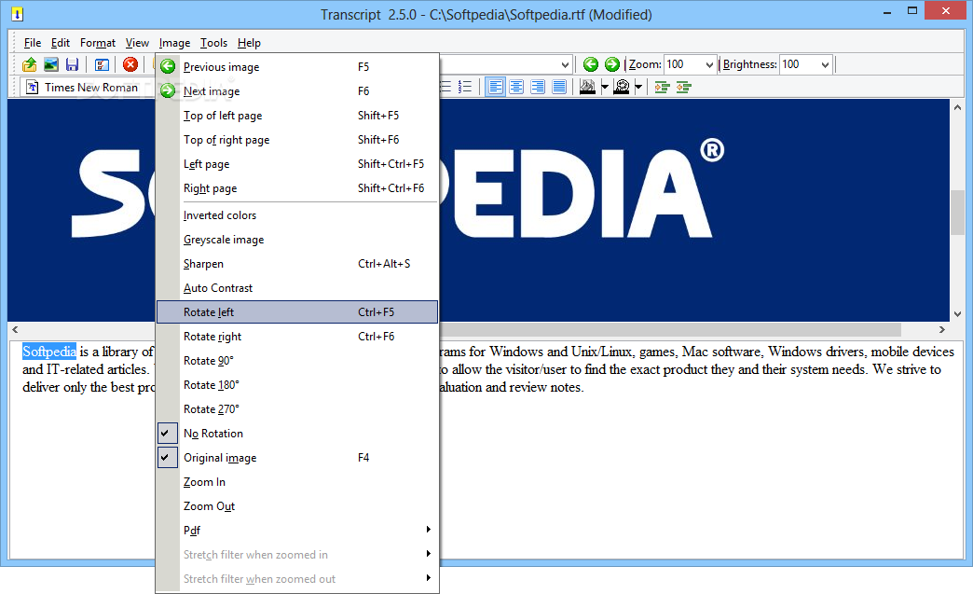The height and width of the screenshot is (594, 973).
Task: Toggle the No Rotation checkmark
Action: pos(168,434)
